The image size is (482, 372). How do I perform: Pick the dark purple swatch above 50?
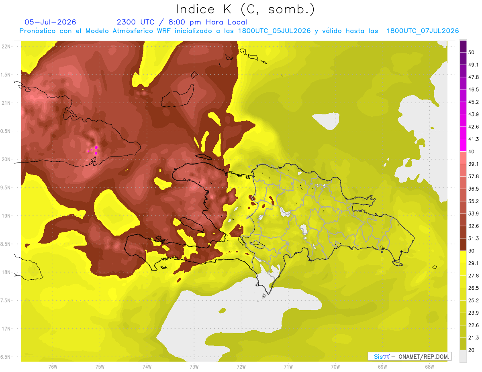463,46
